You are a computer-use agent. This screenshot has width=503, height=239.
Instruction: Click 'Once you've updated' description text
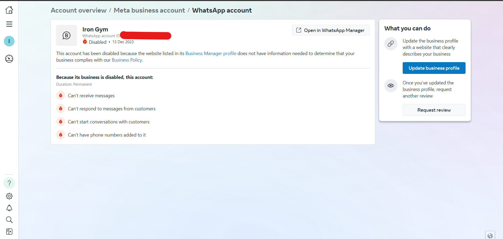coord(428,89)
